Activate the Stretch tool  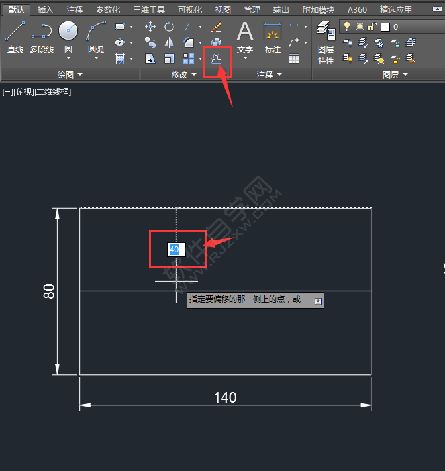150,58
